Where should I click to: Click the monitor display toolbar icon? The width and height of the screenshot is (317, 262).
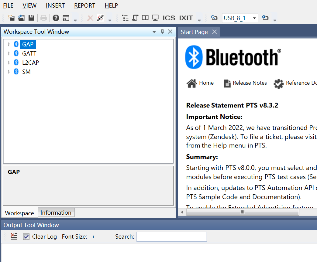(155, 18)
